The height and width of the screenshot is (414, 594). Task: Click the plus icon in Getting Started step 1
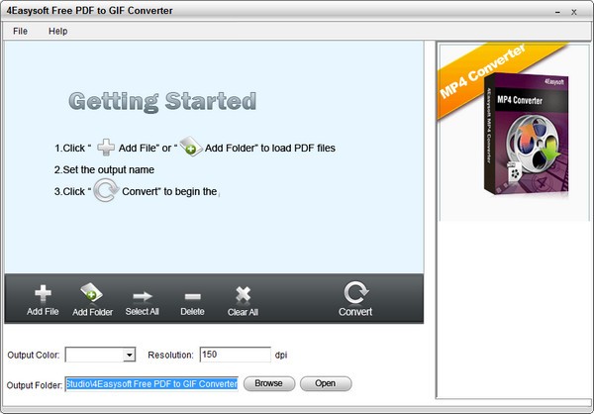click(105, 148)
